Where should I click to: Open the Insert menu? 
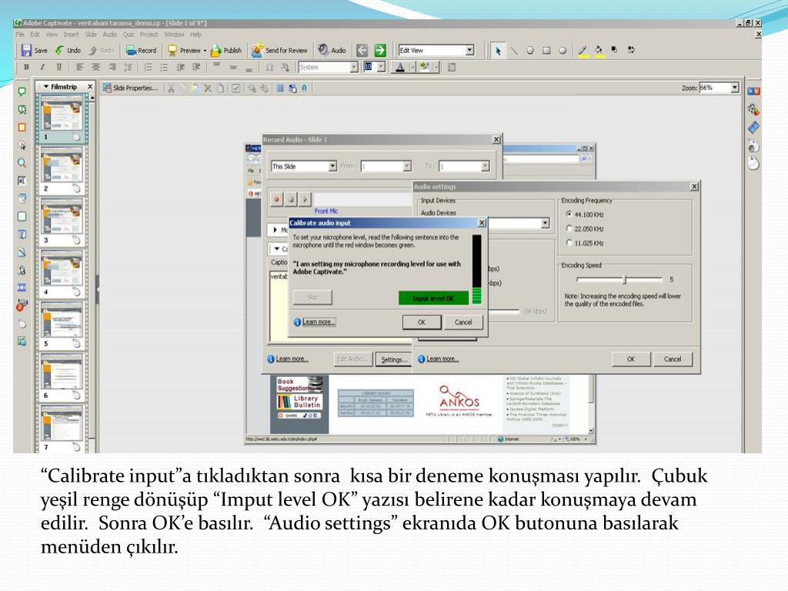click(71, 35)
